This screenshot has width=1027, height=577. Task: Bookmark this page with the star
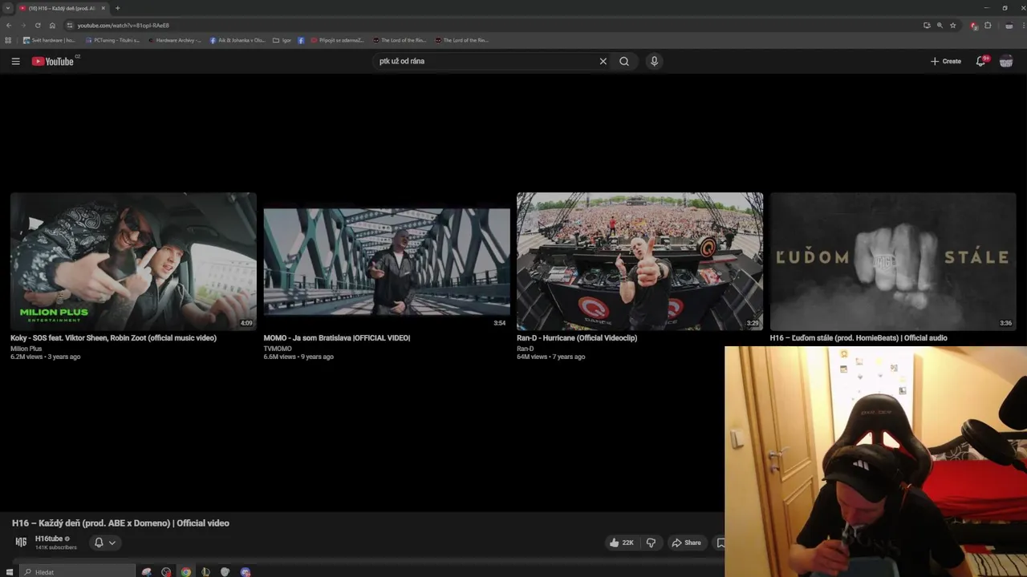point(953,25)
